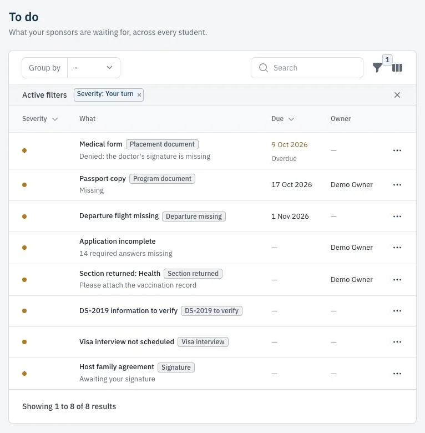Open actions menu for Application incomplete row
Image resolution: width=425 pixels, height=433 pixels.
point(397,248)
